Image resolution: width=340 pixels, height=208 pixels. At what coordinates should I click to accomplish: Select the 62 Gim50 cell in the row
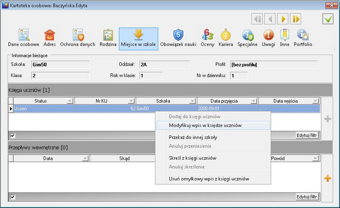(x=139, y=109)
